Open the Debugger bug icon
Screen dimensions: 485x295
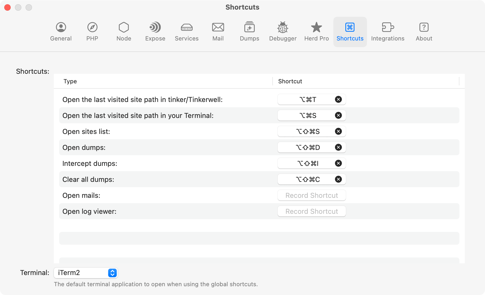click(282, 31)
